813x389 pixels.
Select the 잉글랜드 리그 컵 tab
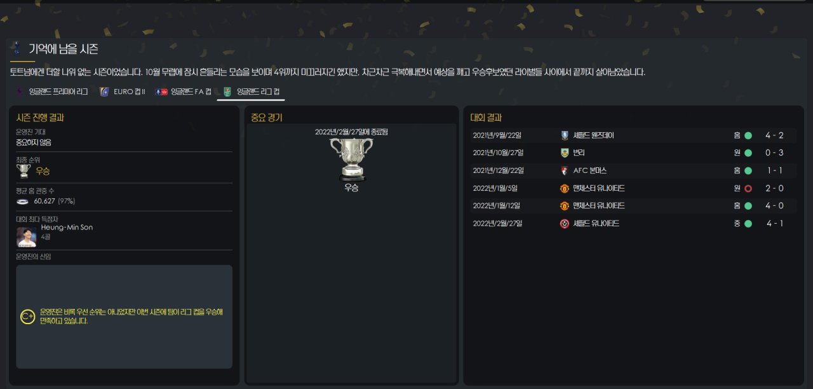pos(251,92)
